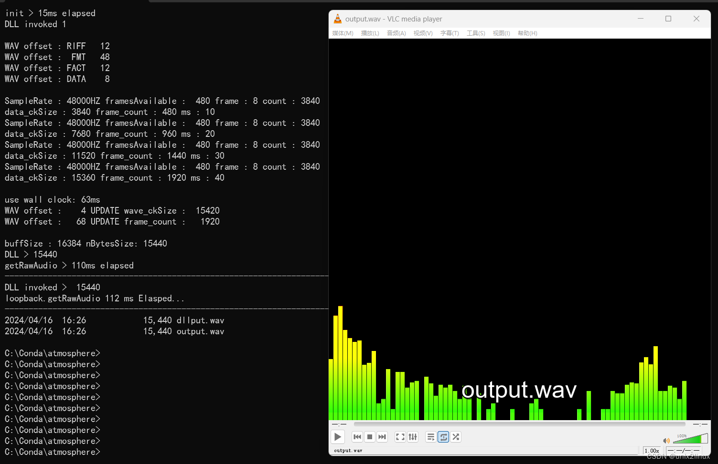Open the 媒体(M) media menu
The width and height of the screenshot is (718, 464).
click(x=343, y=33)
